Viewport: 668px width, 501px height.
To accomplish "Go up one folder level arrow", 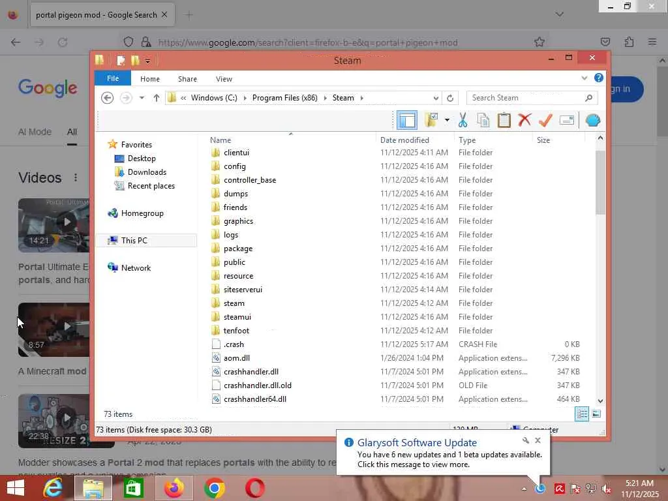I will tap(157, 98).
